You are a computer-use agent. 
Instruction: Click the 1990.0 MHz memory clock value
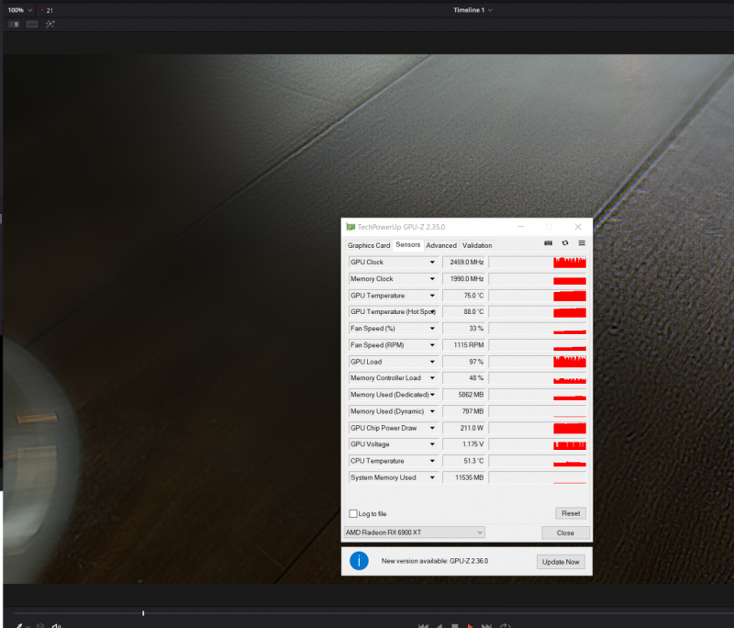(464, 279)
